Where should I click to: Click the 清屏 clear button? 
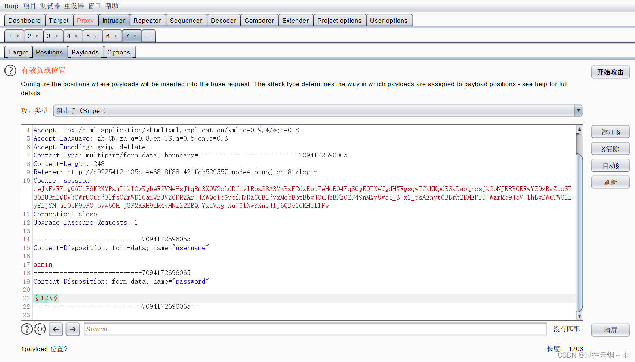610,330
